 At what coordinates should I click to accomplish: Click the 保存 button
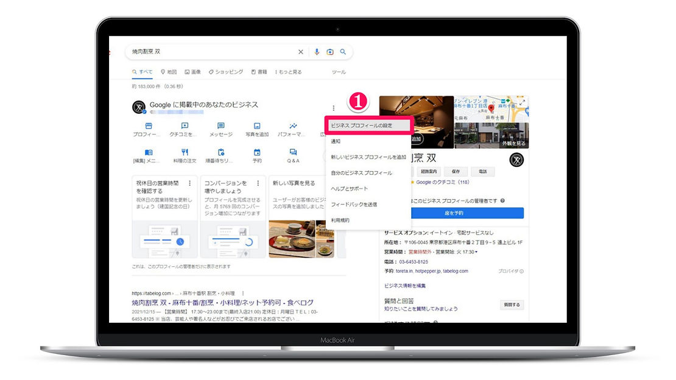456,171
